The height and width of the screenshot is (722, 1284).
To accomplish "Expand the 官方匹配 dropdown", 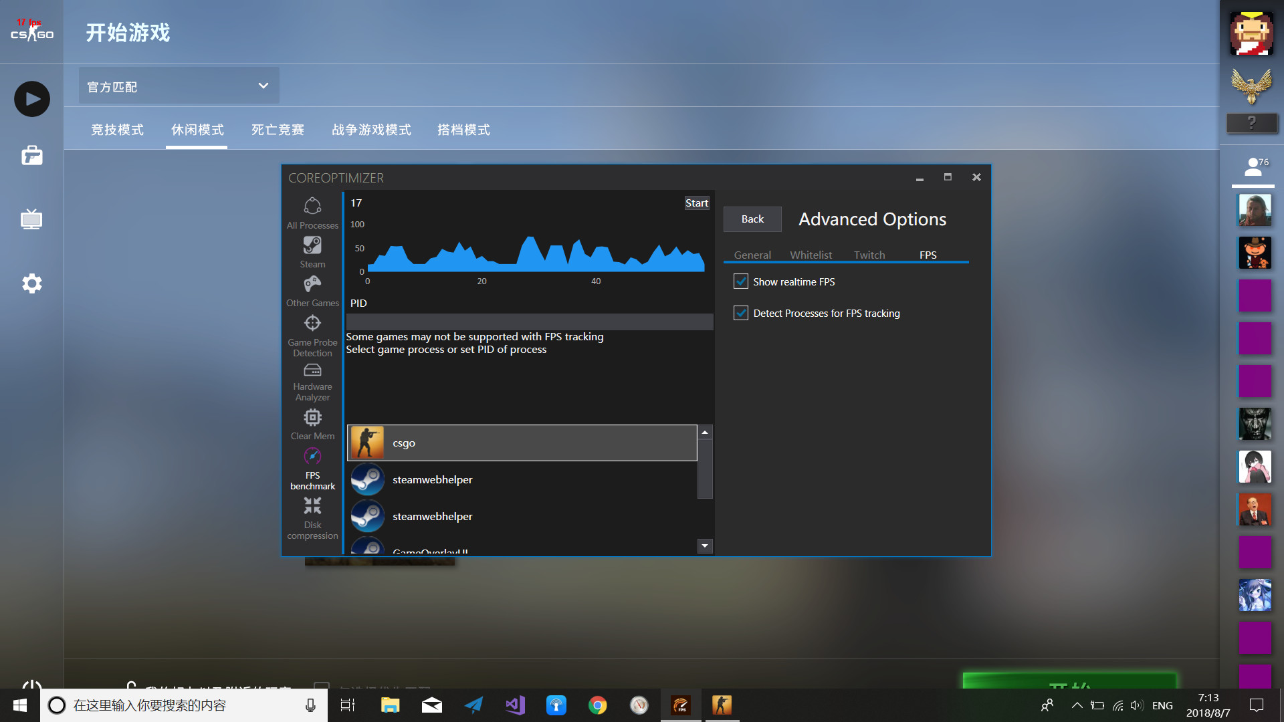I will pyautogui.click(x=179, y=86).
